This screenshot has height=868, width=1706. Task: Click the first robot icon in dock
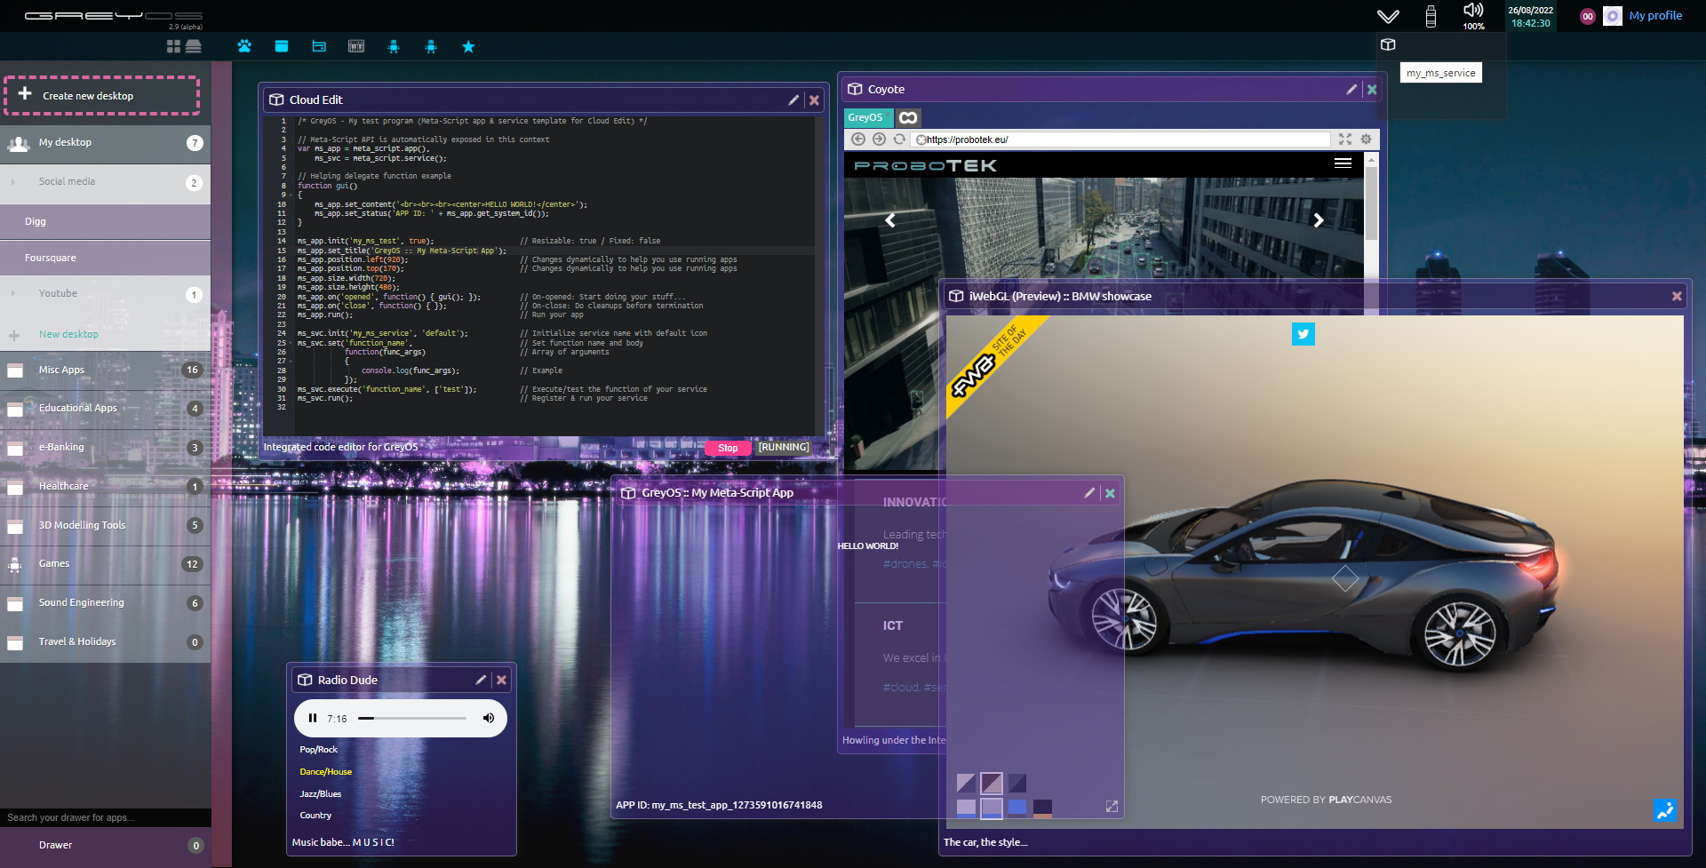(x=394, y=46)
